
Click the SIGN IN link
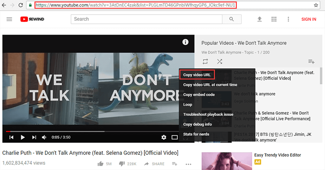[309, 19]
